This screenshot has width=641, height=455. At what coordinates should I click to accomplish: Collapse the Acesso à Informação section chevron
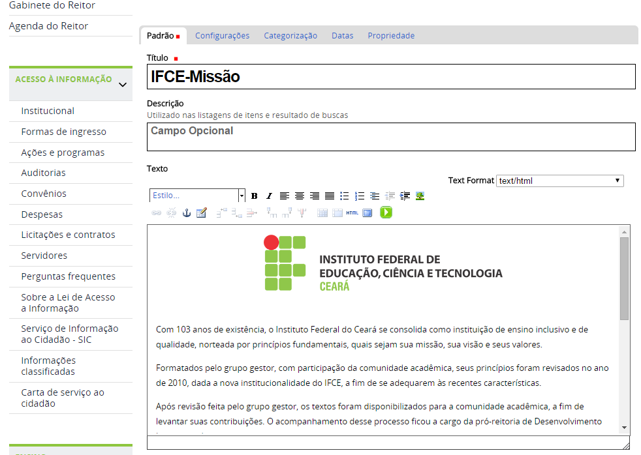122,85
